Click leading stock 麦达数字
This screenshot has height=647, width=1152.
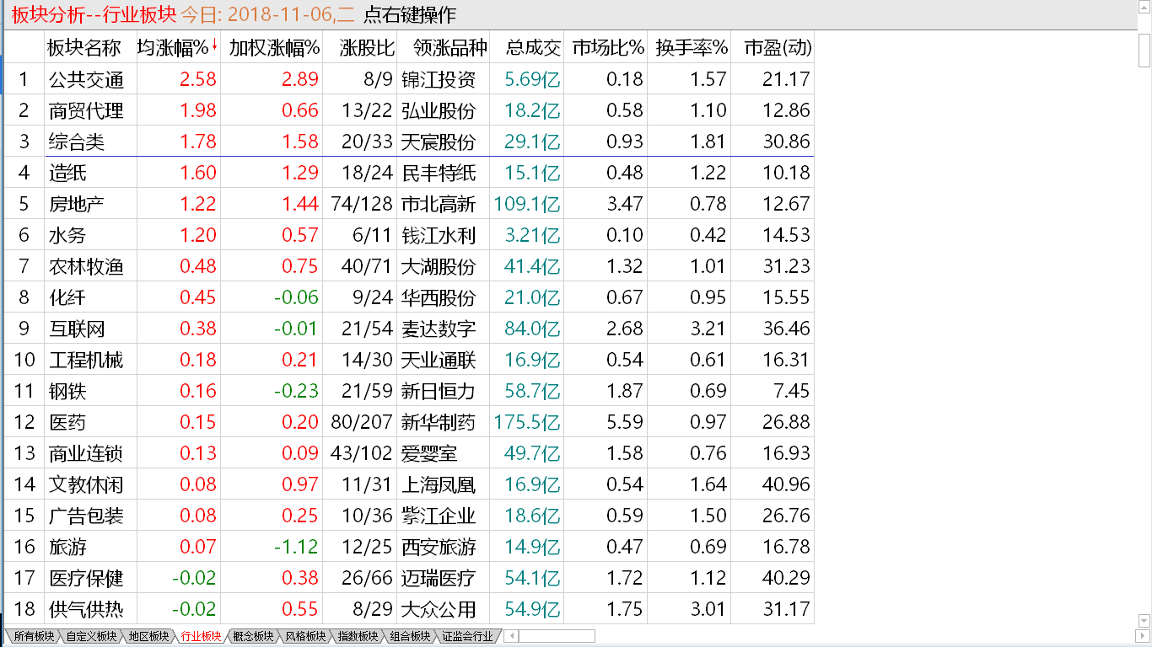[439, 329]
